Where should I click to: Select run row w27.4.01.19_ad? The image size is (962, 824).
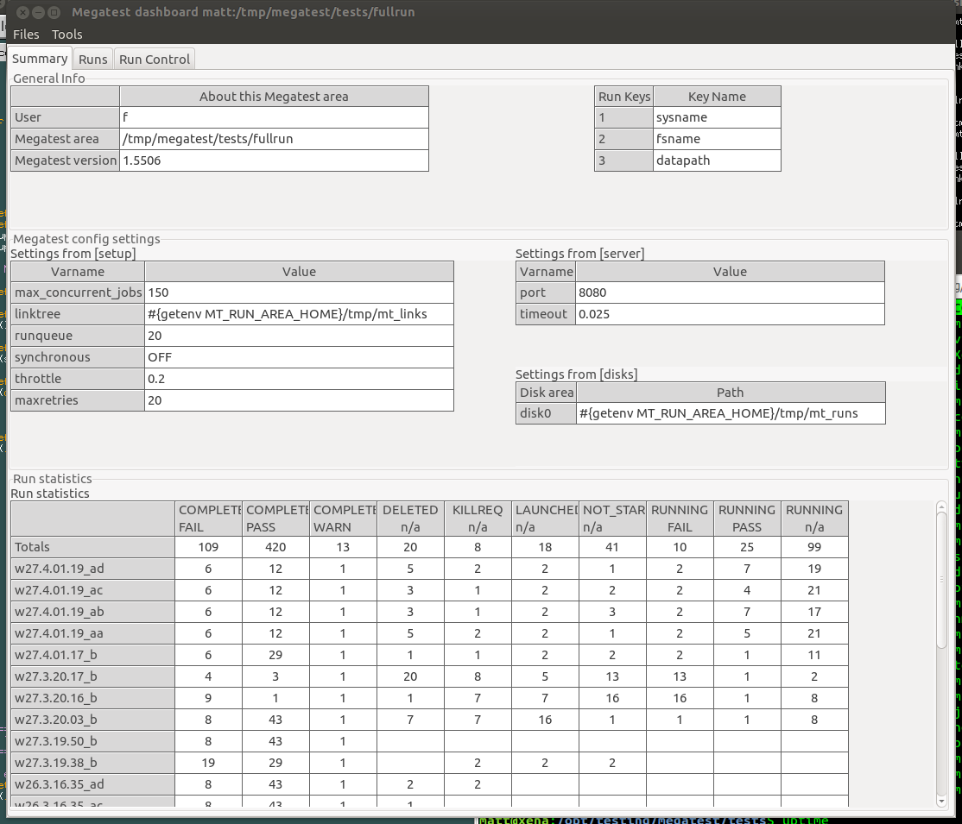point(92,569)
